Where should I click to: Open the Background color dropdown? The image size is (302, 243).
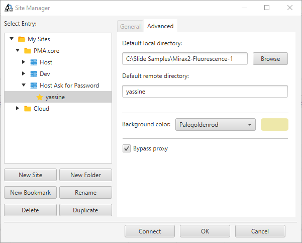click(216, 125)
